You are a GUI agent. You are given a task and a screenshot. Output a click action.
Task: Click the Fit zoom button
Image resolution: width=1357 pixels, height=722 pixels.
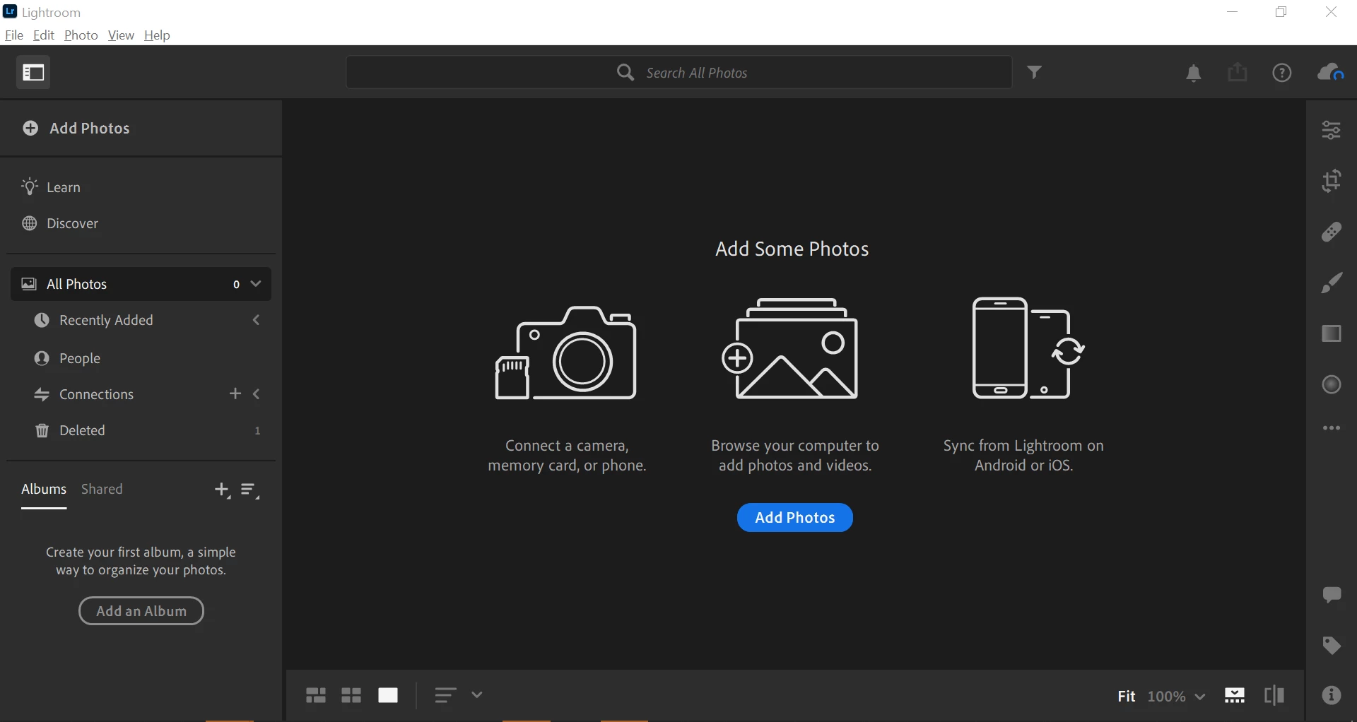[x=1126, y=697]
